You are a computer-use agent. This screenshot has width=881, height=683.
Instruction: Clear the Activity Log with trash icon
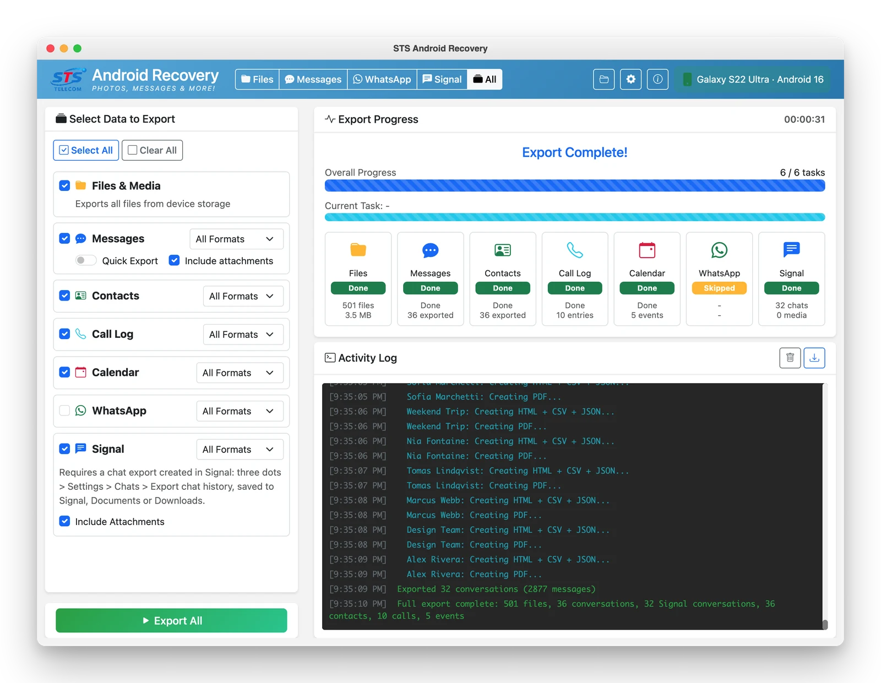790,358
